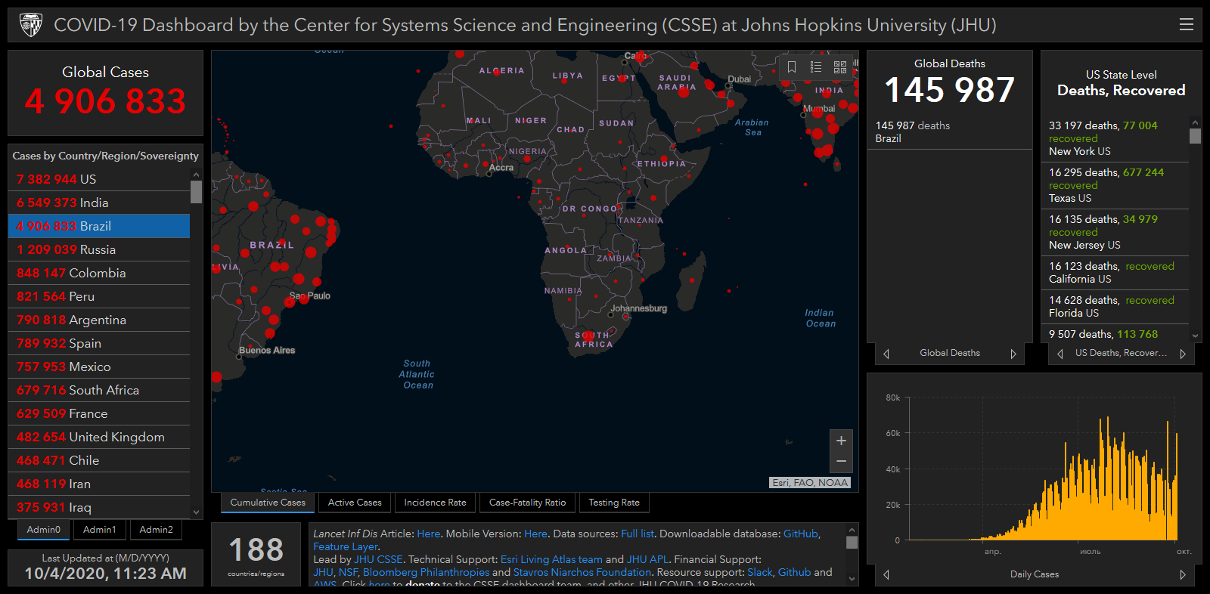Open the JHU APL link
This screenshot has height=594, width=1210.
coord(647,559)
